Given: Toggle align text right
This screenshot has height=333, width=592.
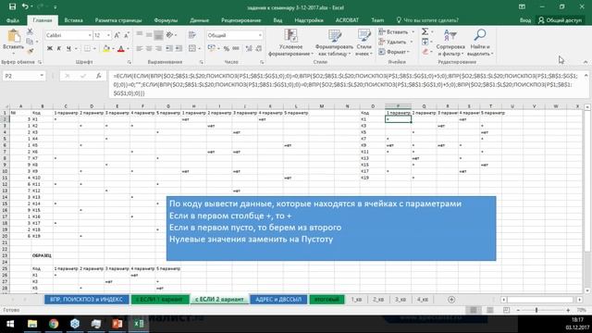Looking at the screenshot, I should pyautogui.click(x=158, y=49).
